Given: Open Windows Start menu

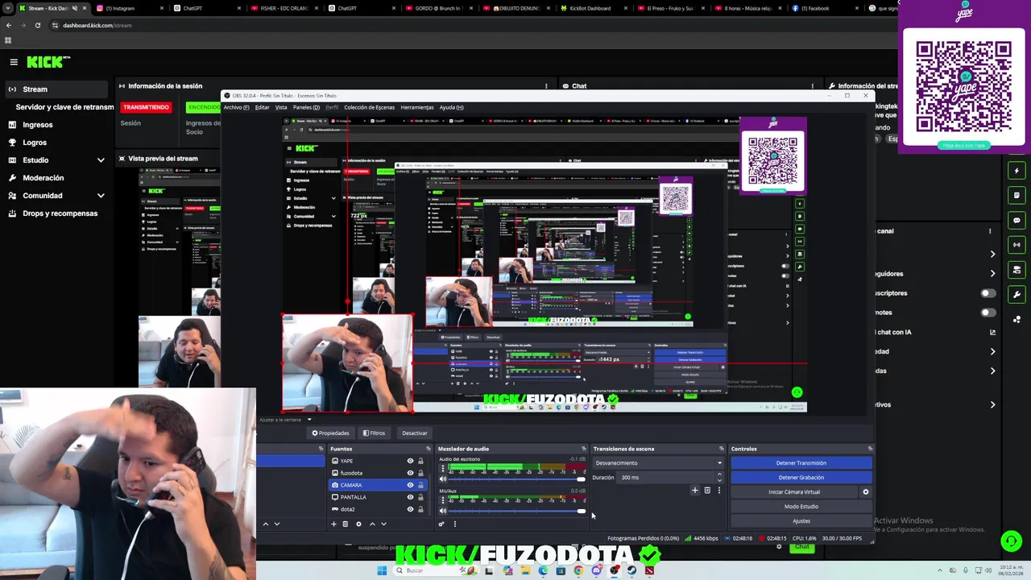Looking at the screenshot, I should click(x=382, y=570).
